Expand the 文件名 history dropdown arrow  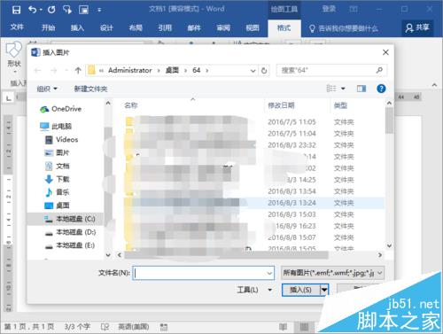tap(269, 273)
